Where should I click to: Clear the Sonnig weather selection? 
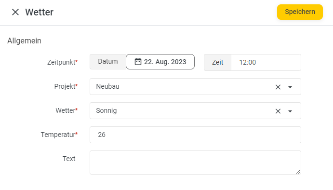click(278, 111)
